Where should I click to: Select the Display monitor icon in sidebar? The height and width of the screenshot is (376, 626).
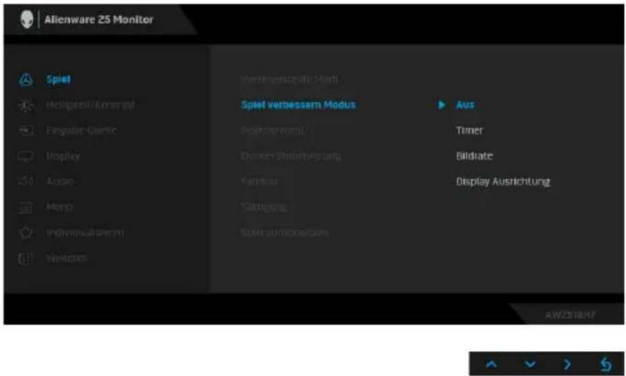tap(26, 156)
